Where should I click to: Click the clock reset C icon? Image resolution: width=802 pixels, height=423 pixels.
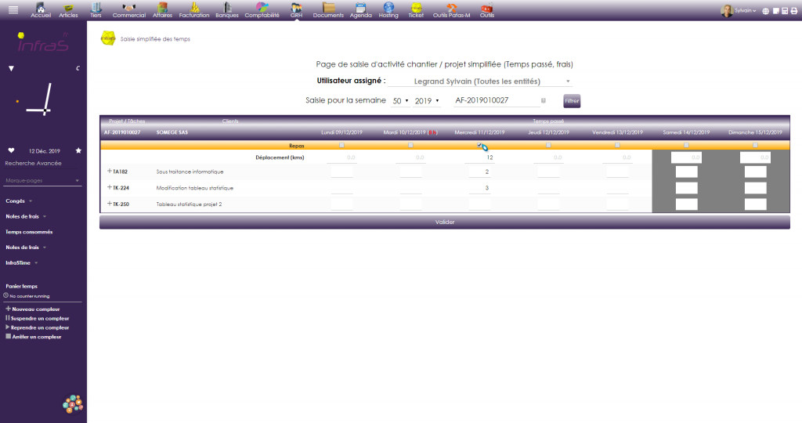(x=78, y=68)
